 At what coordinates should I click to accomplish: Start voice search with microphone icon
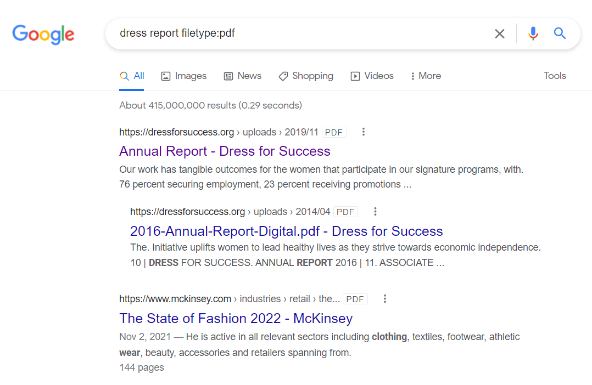coord(533,33)
